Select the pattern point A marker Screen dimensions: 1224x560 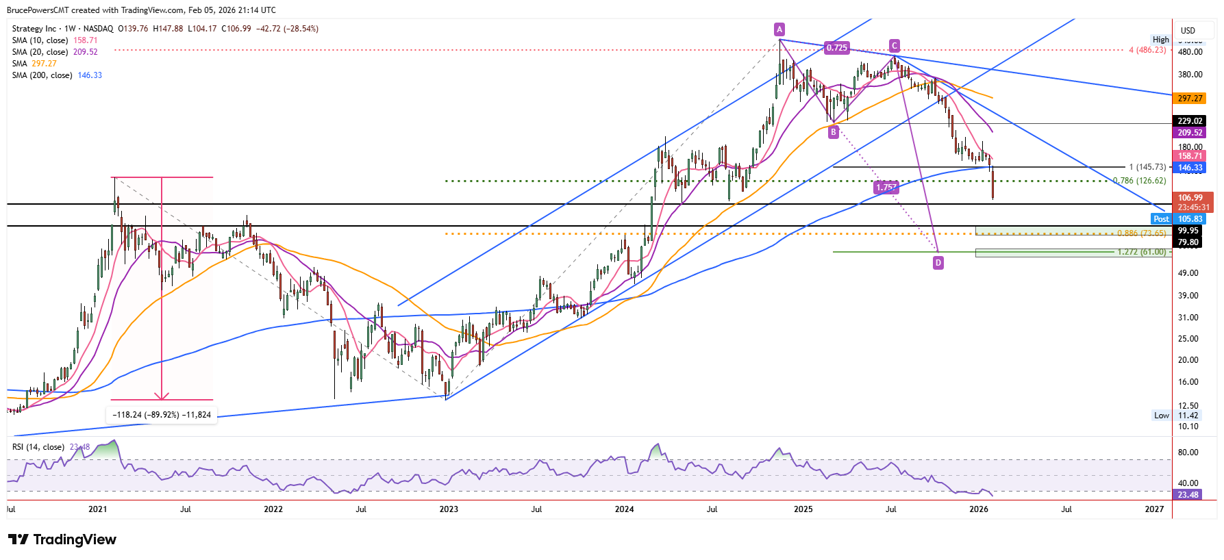point(779,29)
